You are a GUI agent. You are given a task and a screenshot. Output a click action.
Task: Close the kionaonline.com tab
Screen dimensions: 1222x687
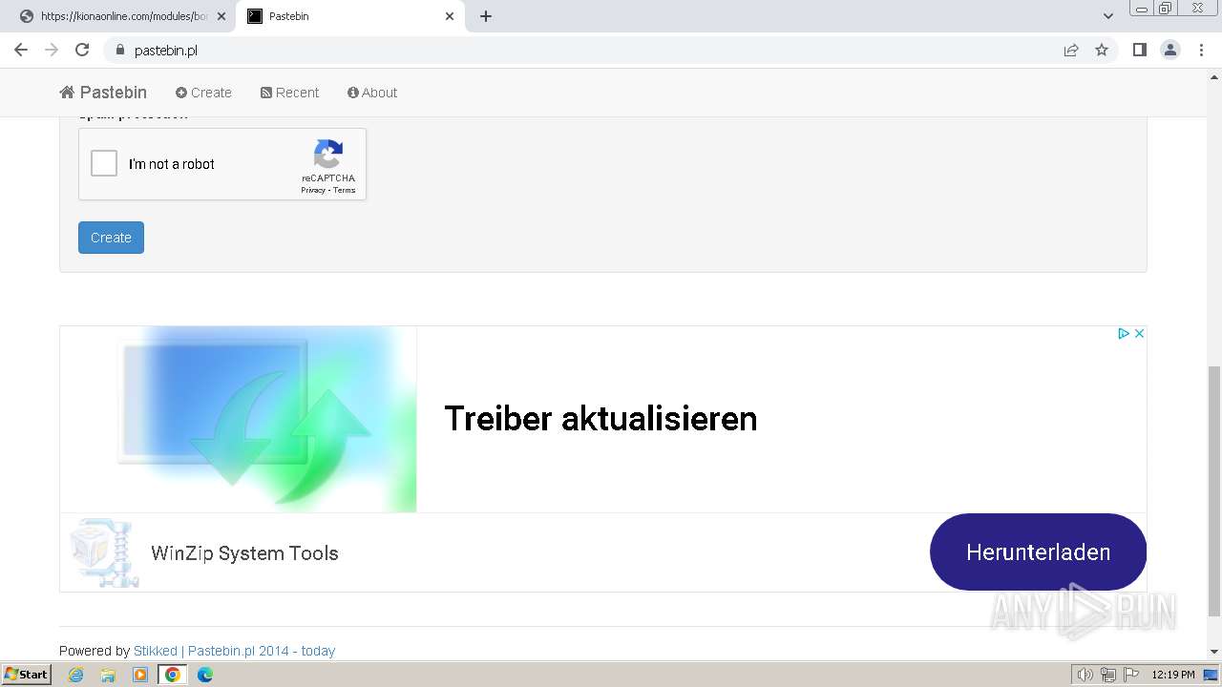[x=221, y=16]
